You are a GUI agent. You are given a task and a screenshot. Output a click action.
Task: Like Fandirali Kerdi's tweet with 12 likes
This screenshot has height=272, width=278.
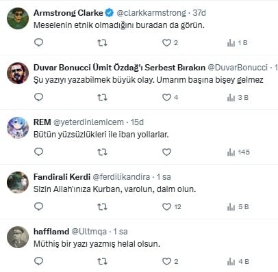171,207
